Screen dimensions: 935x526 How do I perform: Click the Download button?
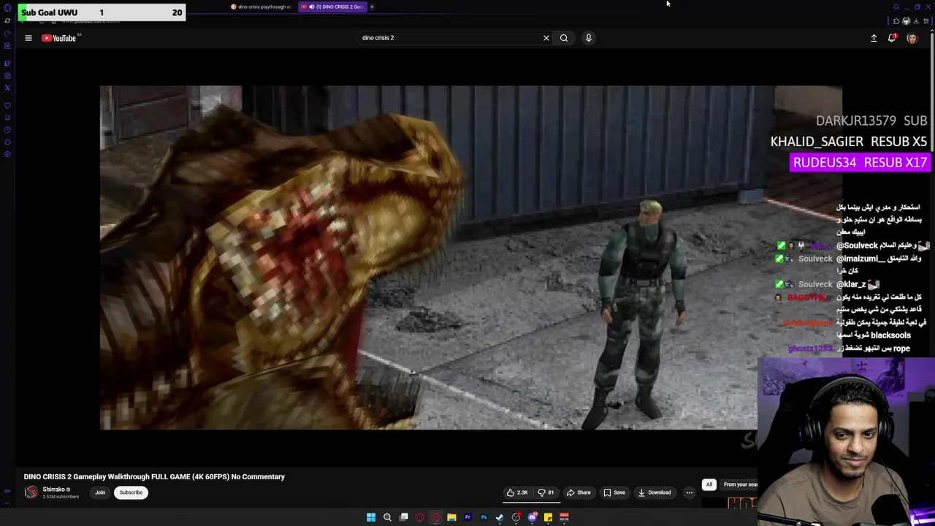[x=654, y=492]
